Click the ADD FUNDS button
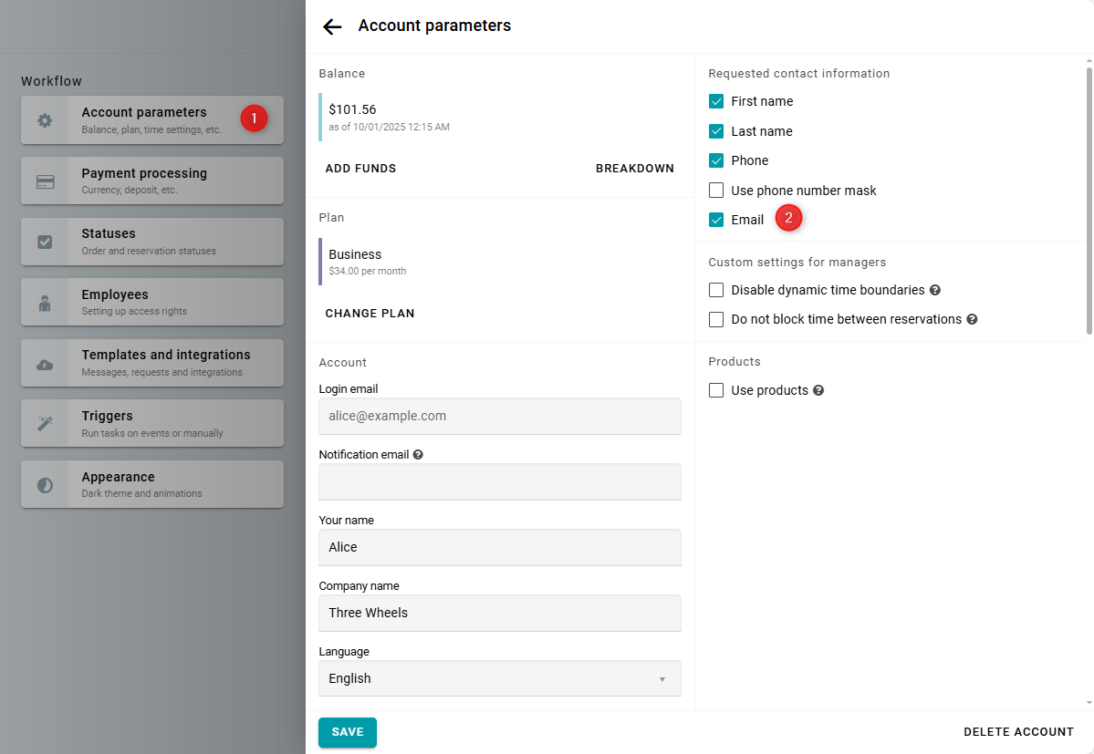Viewport: 1094px width, 754px height. [x=360, y=169]
